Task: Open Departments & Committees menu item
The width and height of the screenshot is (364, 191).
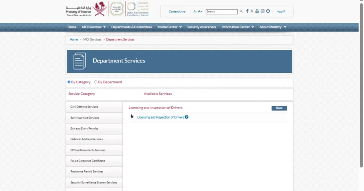Action: [x=132, y=27]
